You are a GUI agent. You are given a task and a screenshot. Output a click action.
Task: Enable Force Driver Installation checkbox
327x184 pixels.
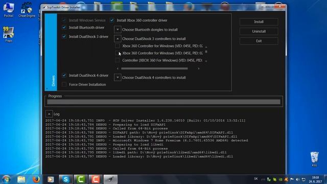tap(64, 84)
